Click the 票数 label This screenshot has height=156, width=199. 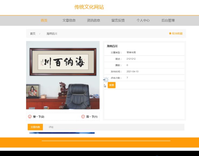pos(118,65)
